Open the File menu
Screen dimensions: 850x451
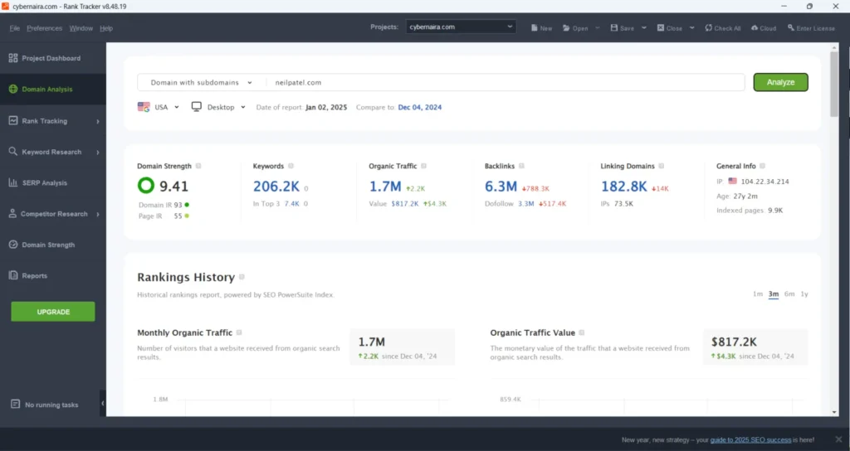pyautogui.click(x=14, y=28)
